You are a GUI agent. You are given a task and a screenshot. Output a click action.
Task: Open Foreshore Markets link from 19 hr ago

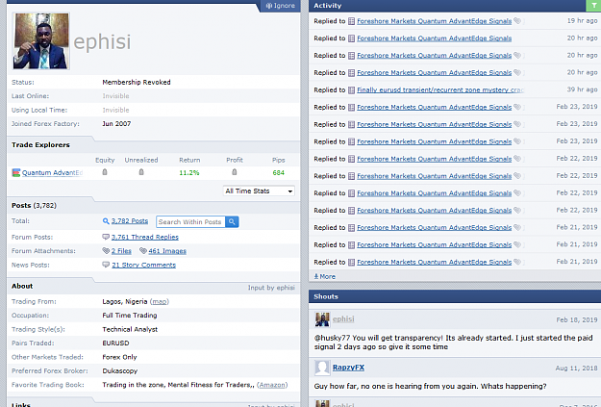click(434, 21)
